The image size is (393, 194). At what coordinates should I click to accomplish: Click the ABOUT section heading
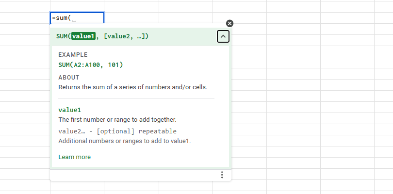(x=69, y=78)
